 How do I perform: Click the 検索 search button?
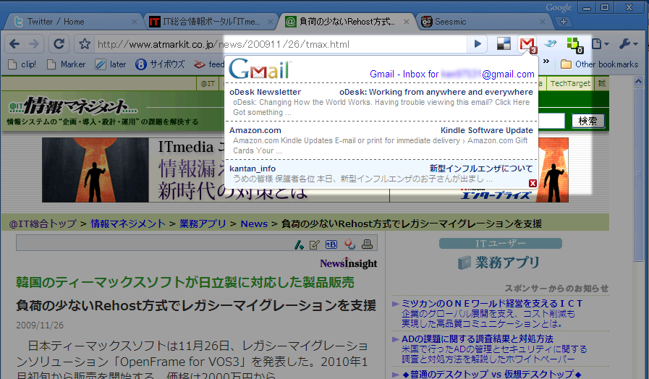588,121
